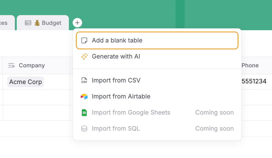Select Import from CSV

pos(116,80)
